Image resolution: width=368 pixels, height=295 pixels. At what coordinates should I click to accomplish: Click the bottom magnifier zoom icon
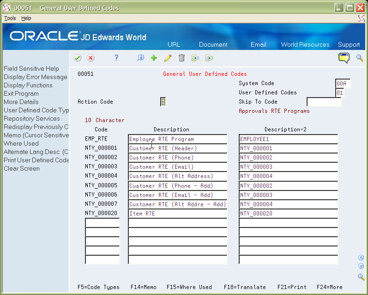click(361, 277)
